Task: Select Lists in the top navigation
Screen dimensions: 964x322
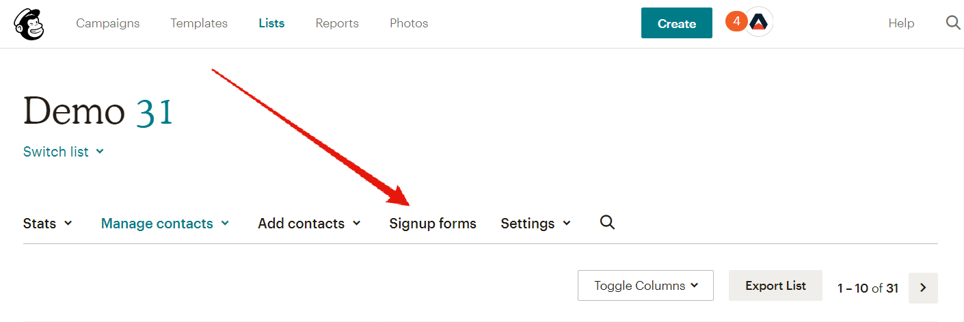Action: click(271, 23)
